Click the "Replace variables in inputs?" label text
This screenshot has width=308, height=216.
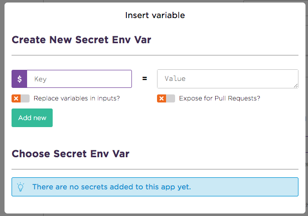(x=77, y=98)
